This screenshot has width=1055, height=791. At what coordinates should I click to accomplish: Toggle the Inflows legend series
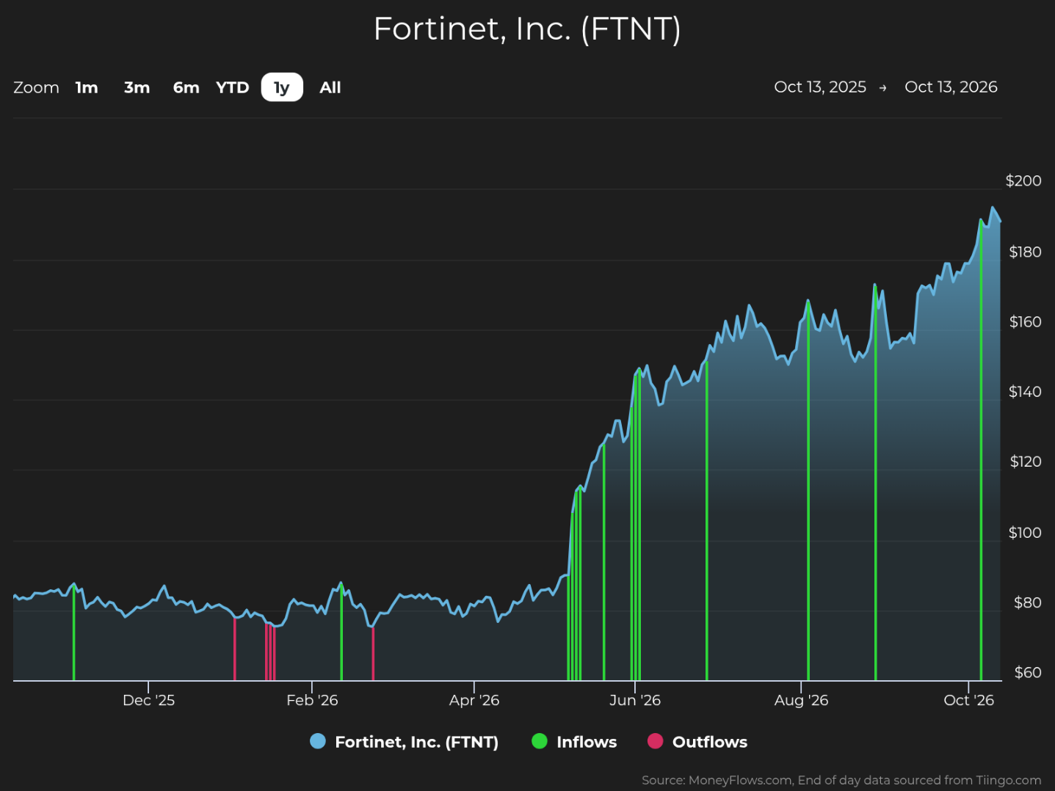574,742
